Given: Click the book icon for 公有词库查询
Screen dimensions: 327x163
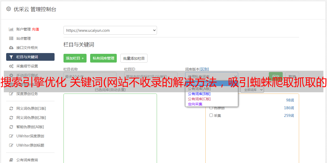Looking at the screenshot, I should coord(11,160).
